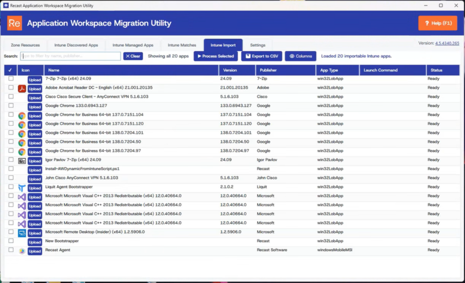This screenshot has width=465, height=283.
Task: Select the Recast Agent checkbox
Action: click(11, 250)
